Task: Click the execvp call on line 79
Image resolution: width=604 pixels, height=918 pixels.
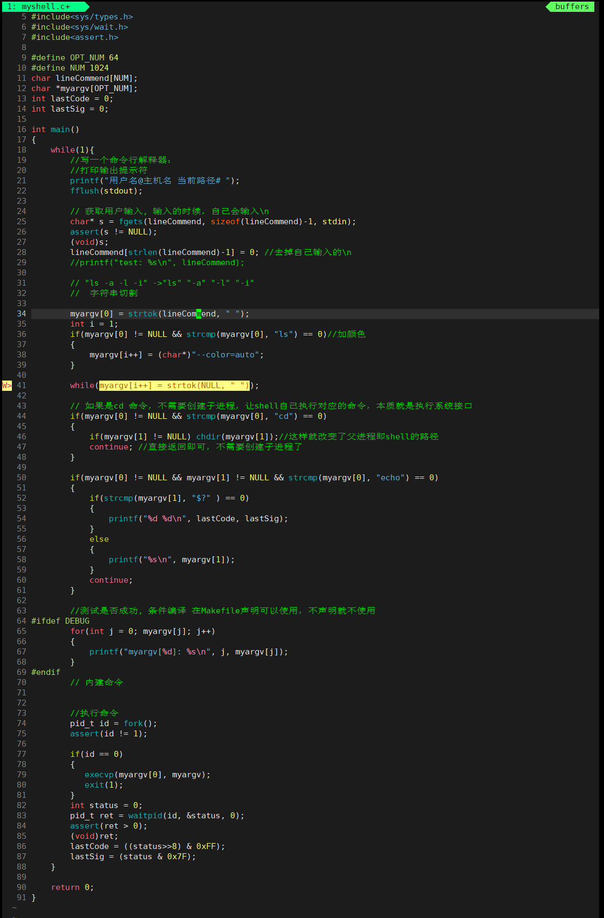Action: tap(148, 775)
